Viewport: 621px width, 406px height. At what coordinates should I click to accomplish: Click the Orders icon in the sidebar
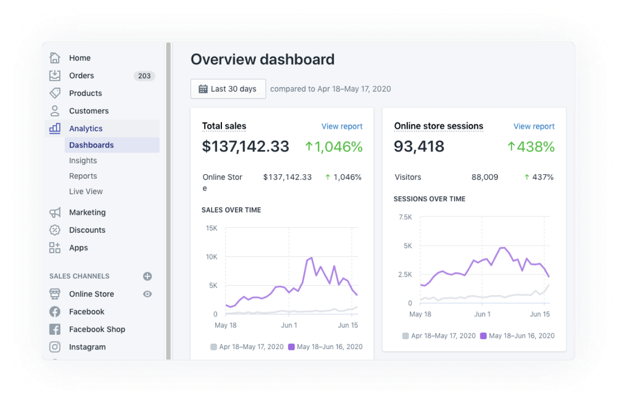[56, 75]
